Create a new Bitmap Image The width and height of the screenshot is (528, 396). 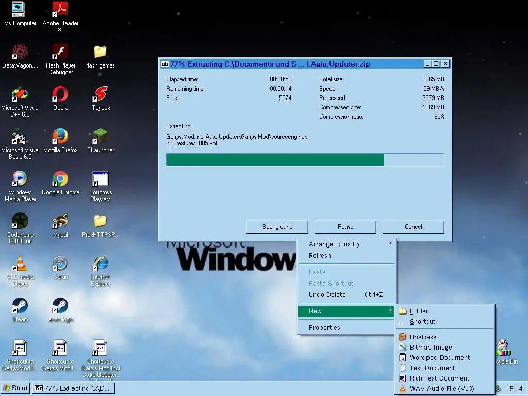(x=445, y=347)
